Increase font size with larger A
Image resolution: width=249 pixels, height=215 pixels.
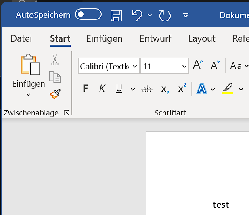(x=198, y=65)
